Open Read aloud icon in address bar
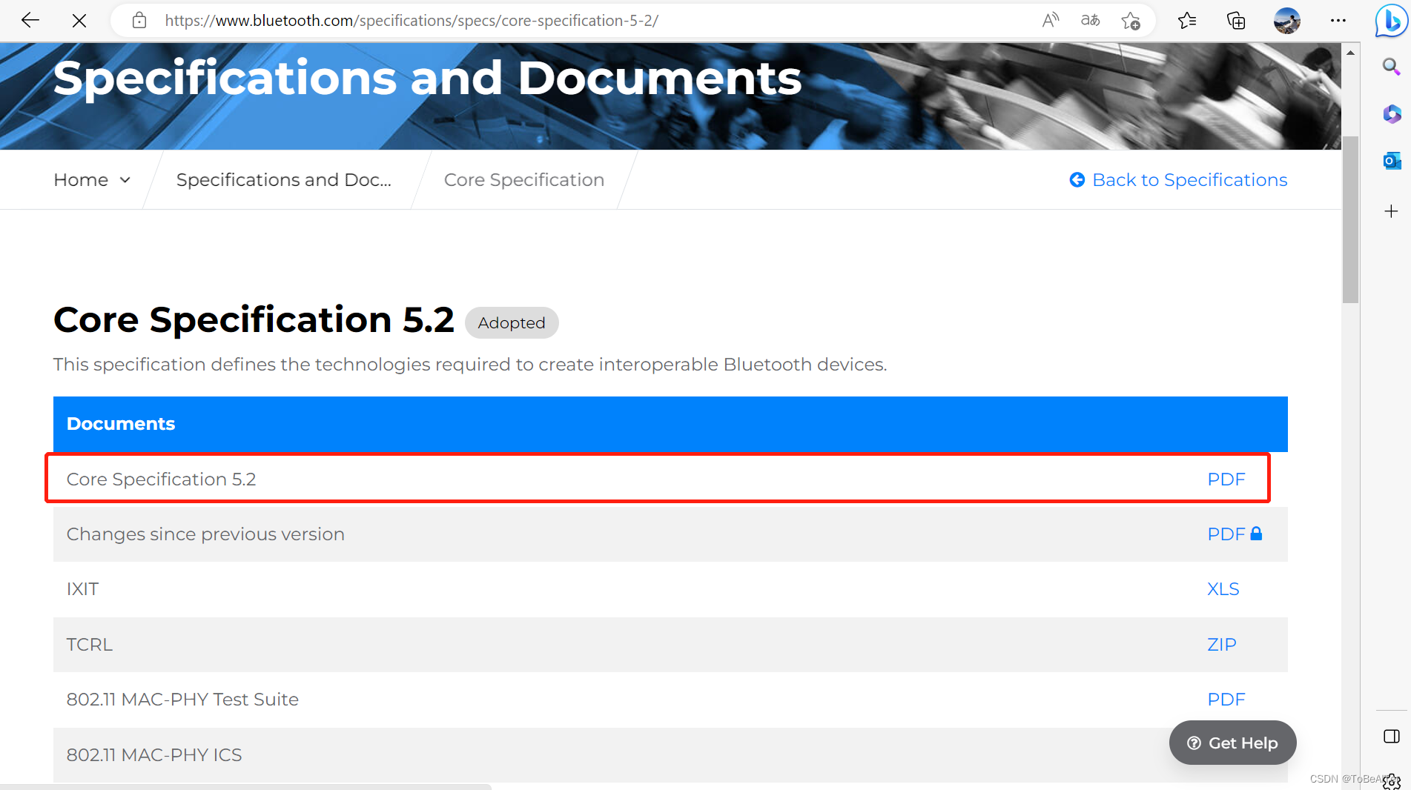1411x790 pixels. click(1051, 21)
